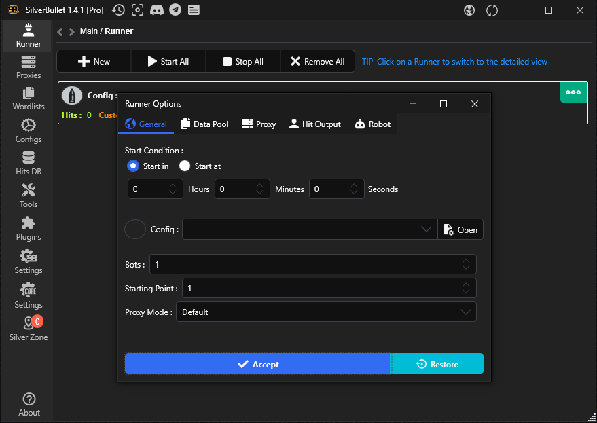Image resolution: width=597 pixels, height=423 pixels.
Task: Switch to the Data Pool tab
Action: pyautogui.click(x=204, y=124)
